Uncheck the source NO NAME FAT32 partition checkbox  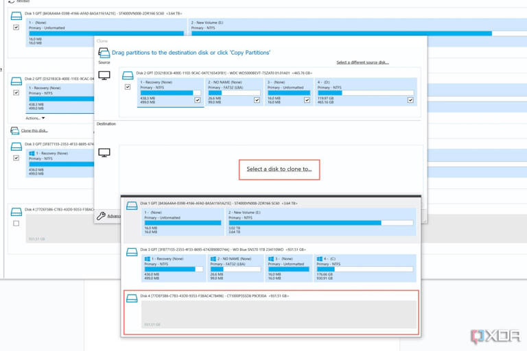257,100
